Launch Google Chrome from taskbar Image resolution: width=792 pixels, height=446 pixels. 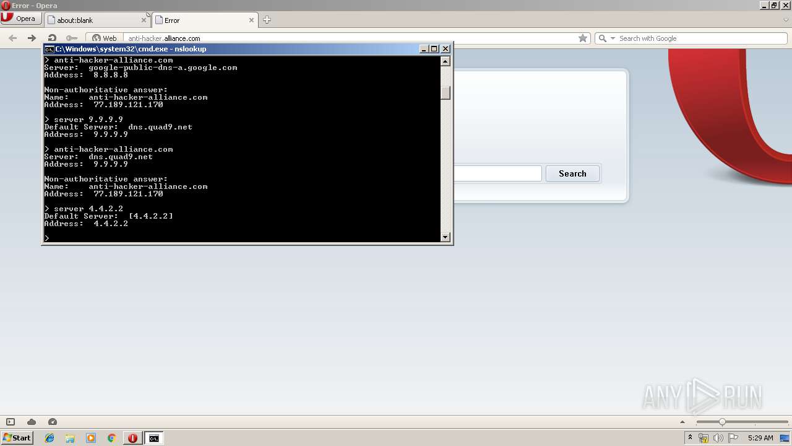(x=112, y=438)
